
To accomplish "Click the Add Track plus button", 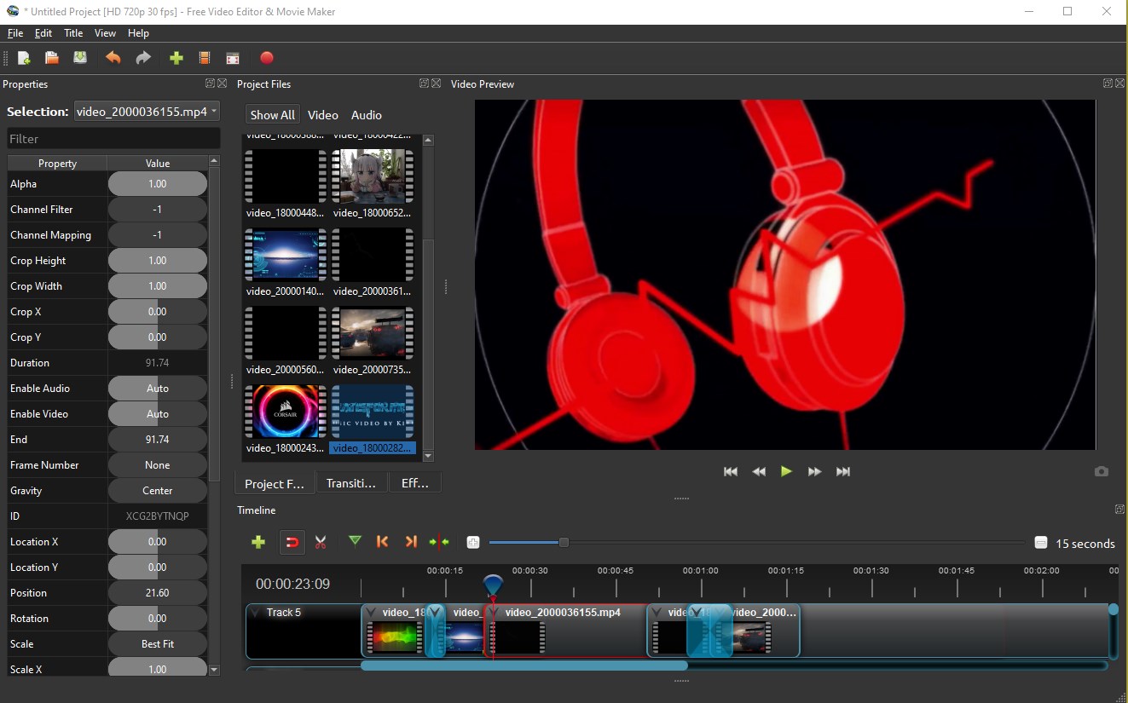I will point(258,542).
